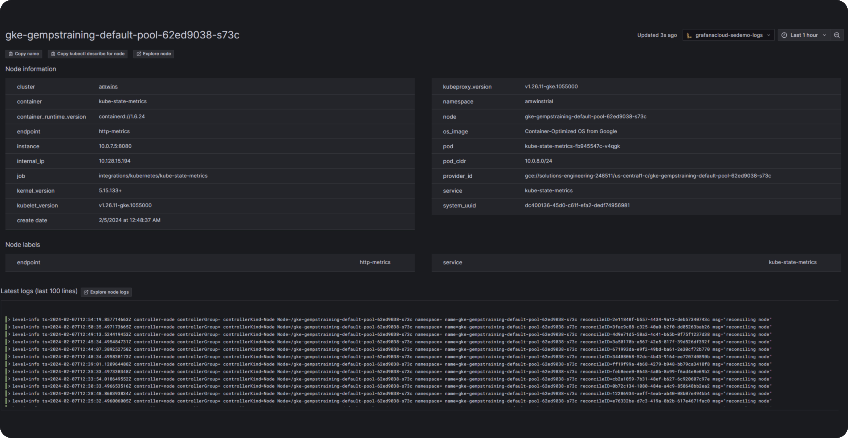Select kernel version 5.15.133+

pyautogui.click(x=110, y=191)
